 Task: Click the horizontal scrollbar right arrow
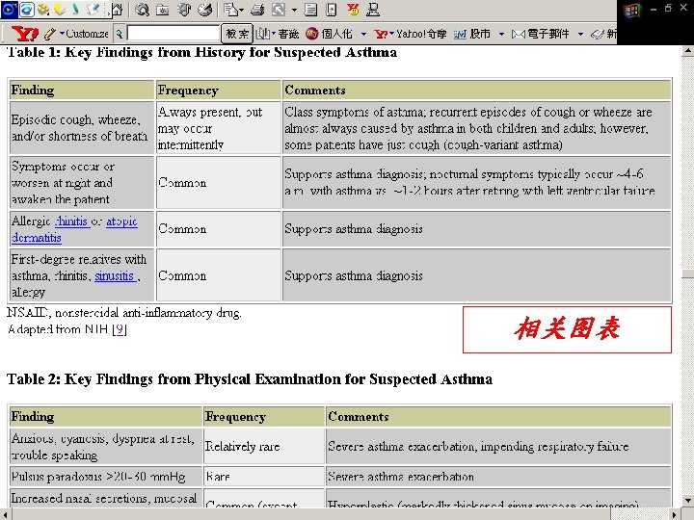coord(675,514)
